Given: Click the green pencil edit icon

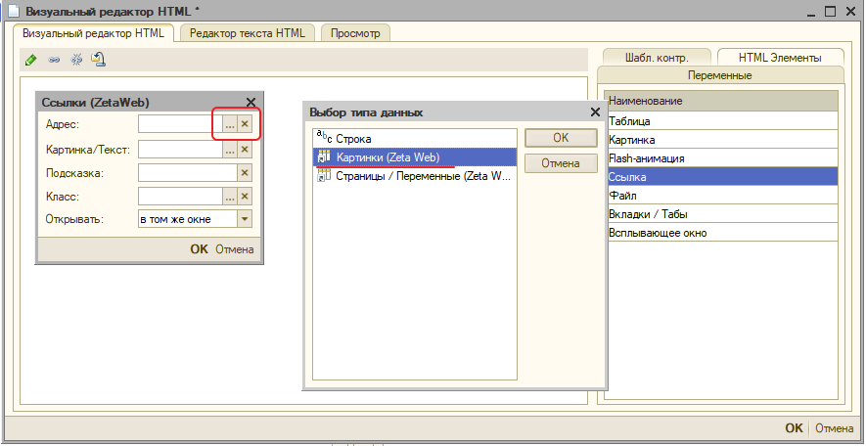Looking at the screenshot, I should coord(31,59).
